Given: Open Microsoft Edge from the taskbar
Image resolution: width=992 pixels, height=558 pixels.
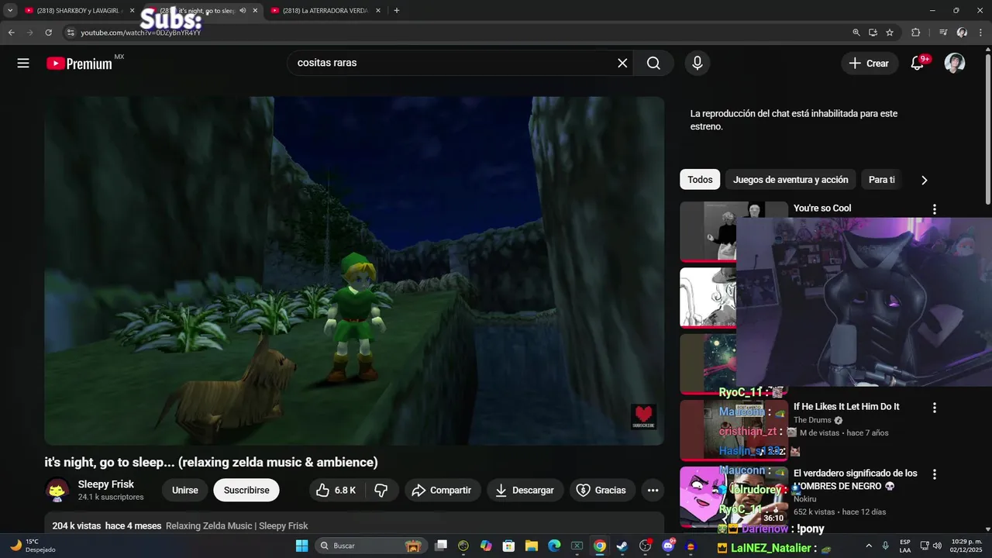Looking at the screenshot, I should click(x=554, y=546).
